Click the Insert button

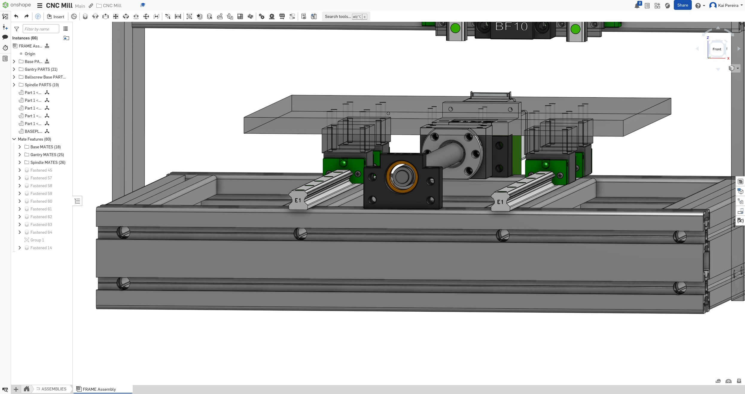point(56,16)
